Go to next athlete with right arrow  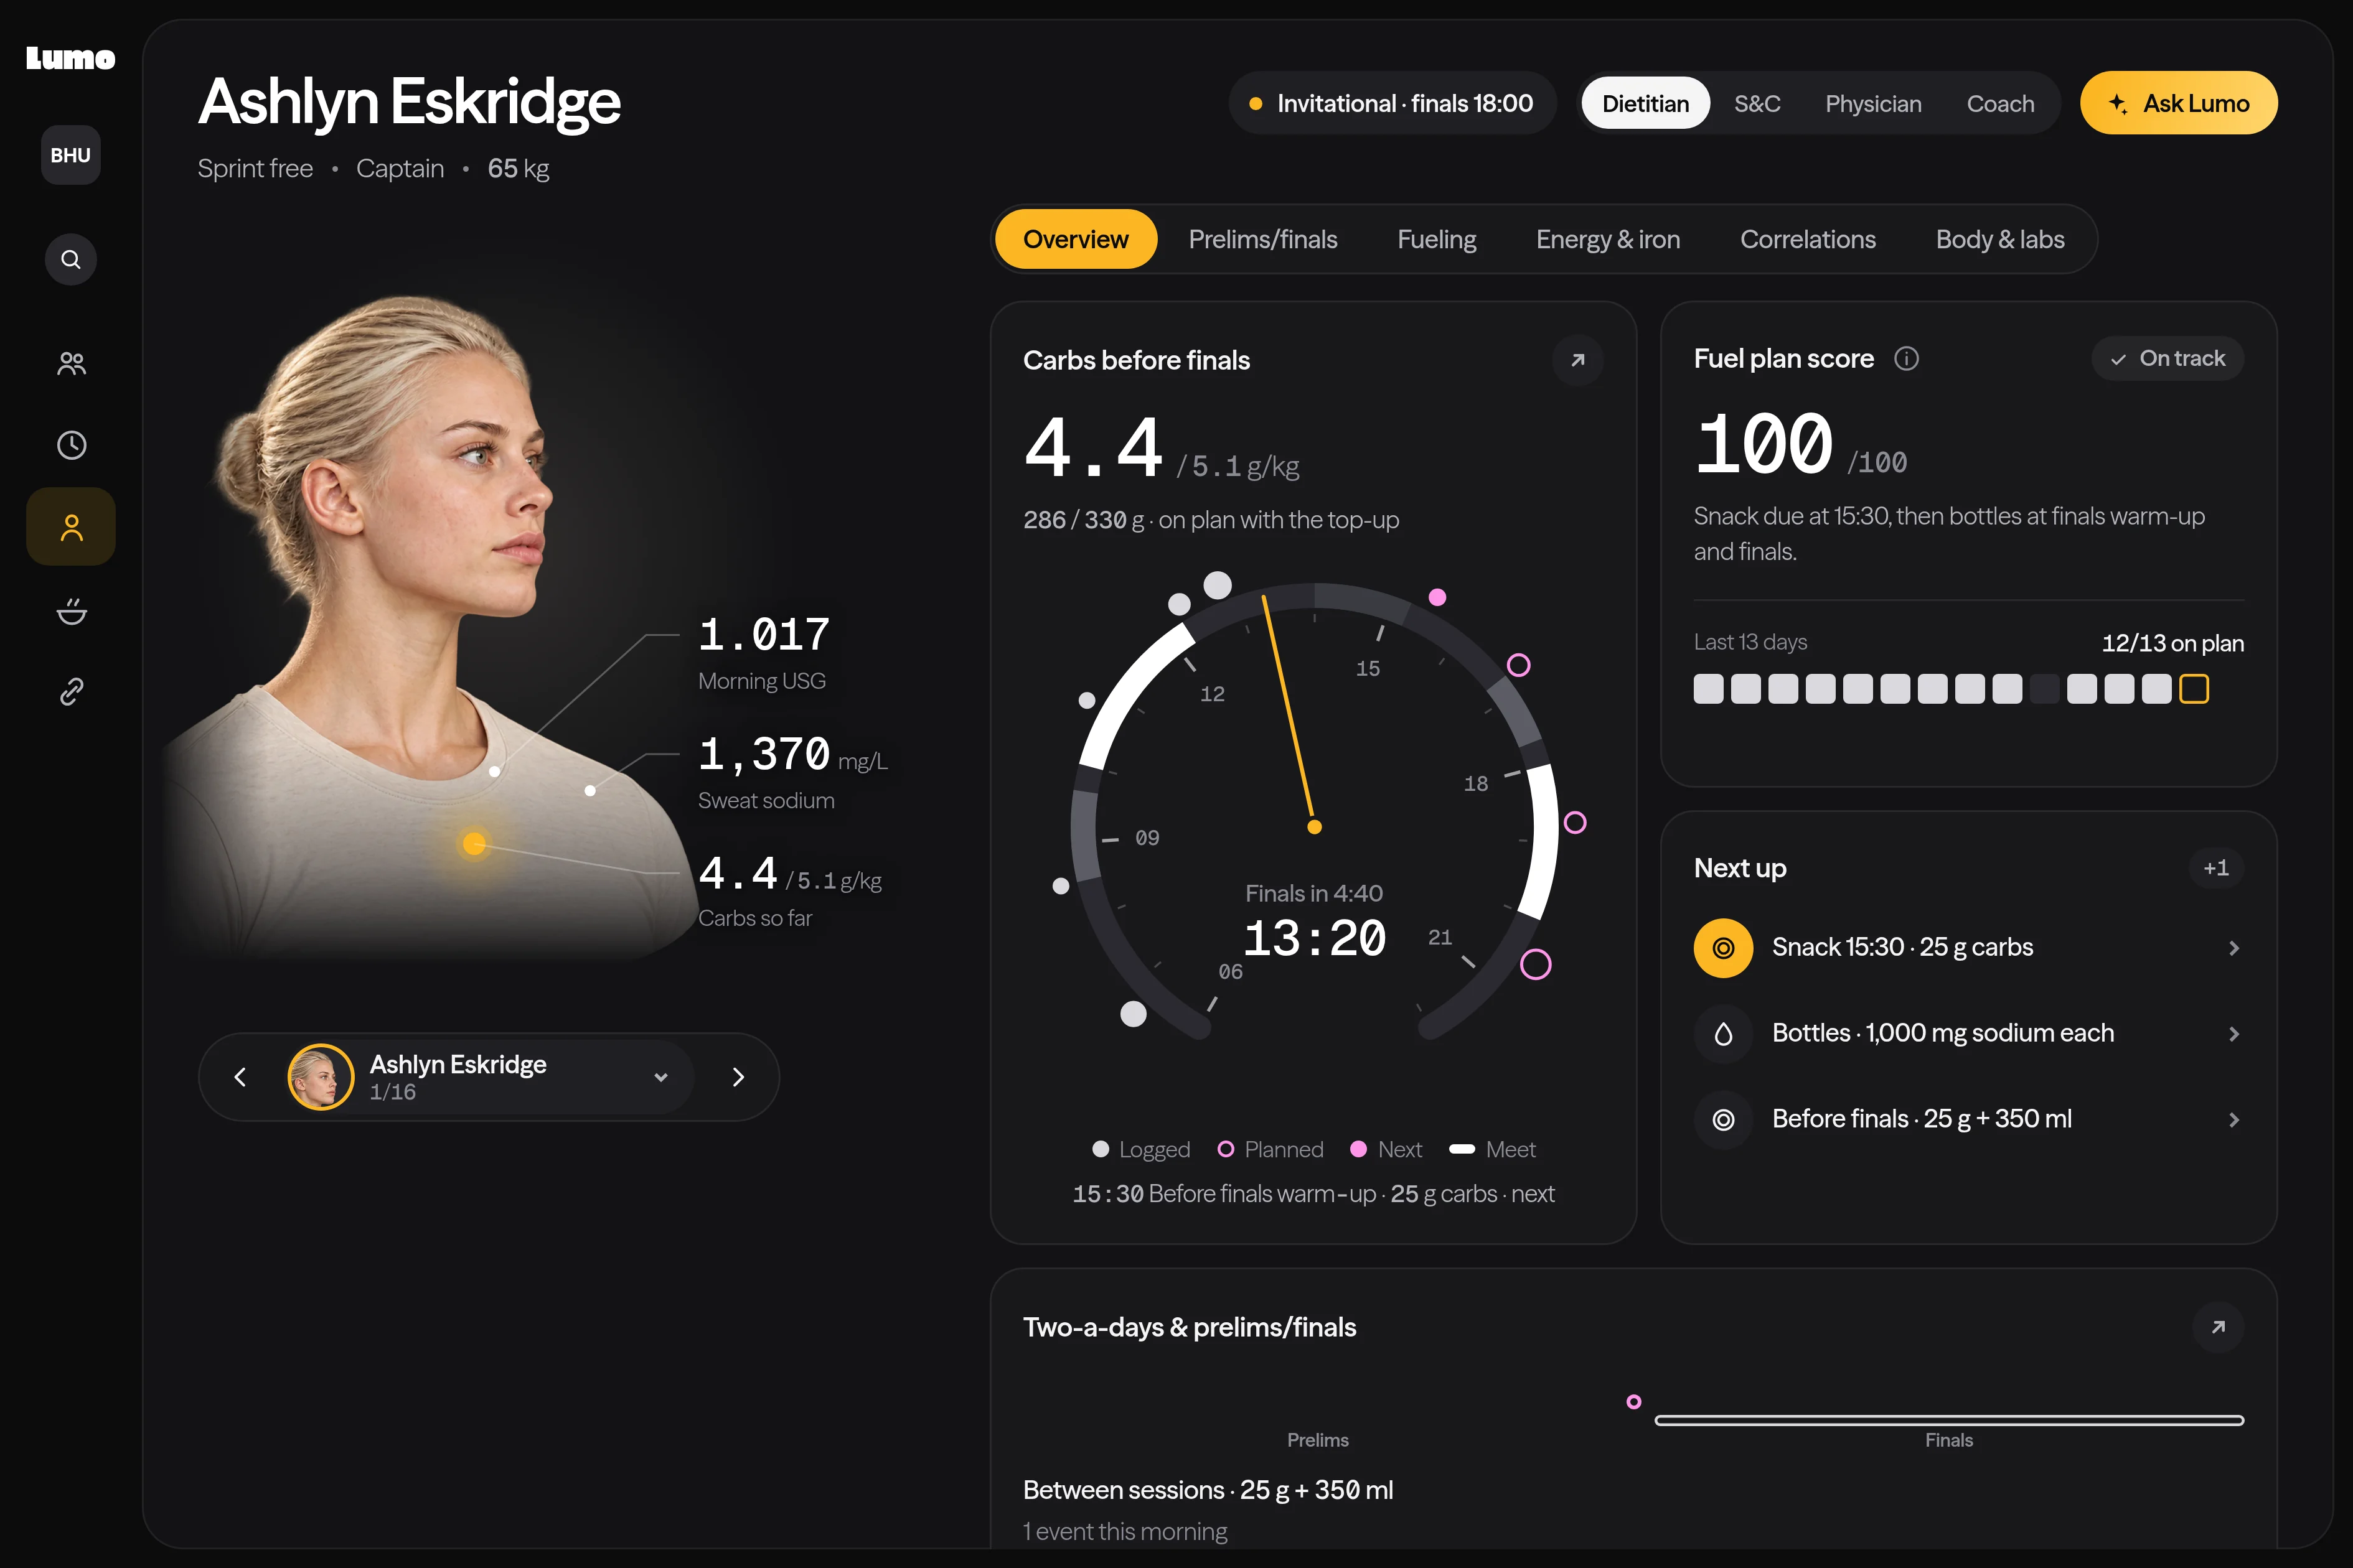pyautogui.click(x=738, y=1077)
